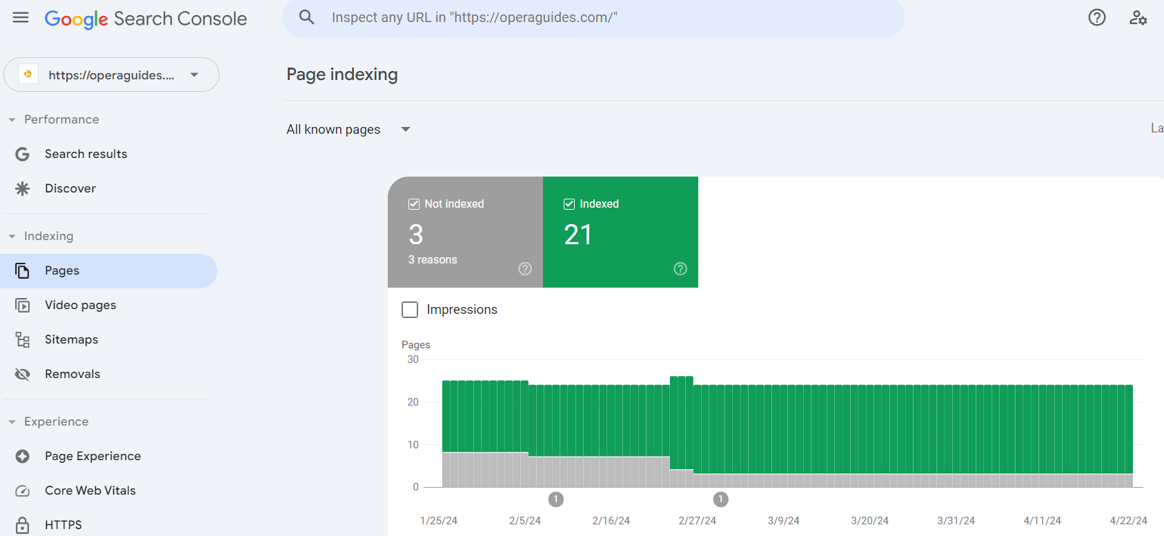The image size is (1164, 536).
Task: Enable the Impressions checkbox
Action: (x=410, y=310)
